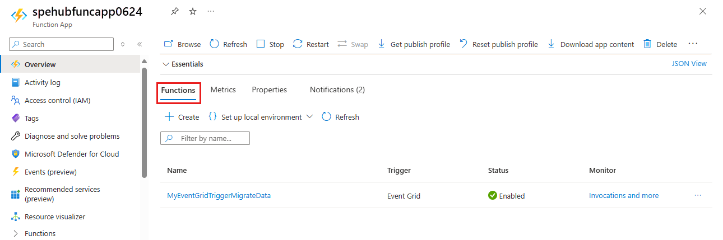Click JSON View link
This screenshot has width=723, height=240.
click(x=689, y=64)
